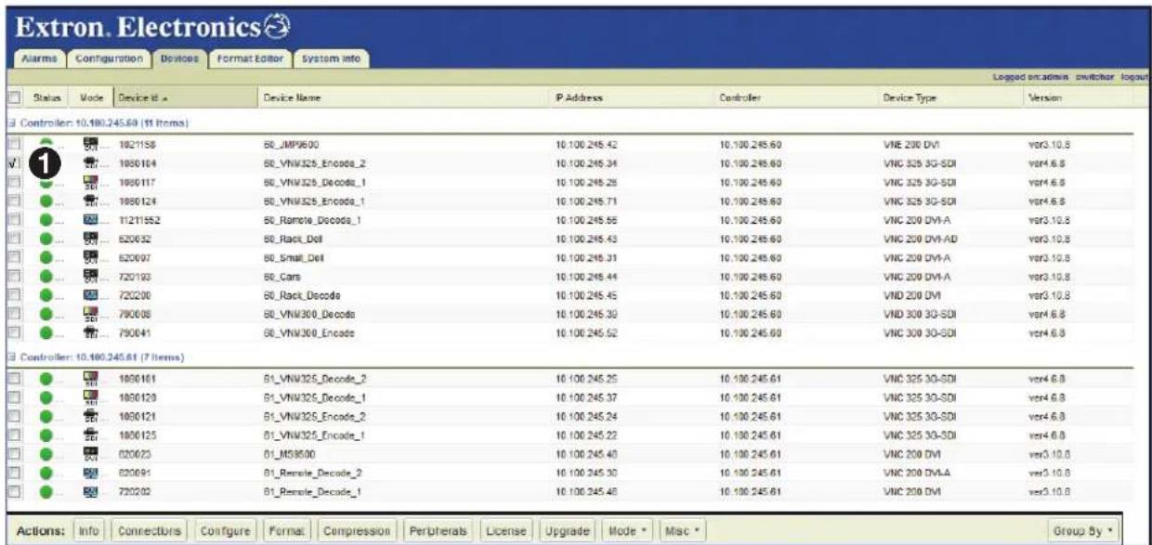Click the mode icon for device 820023
Screen dimensions: 1152x545
[90, 453]
